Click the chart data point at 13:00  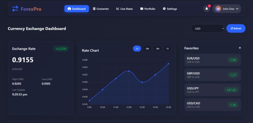pyautogui.click(x=142, y=82)
